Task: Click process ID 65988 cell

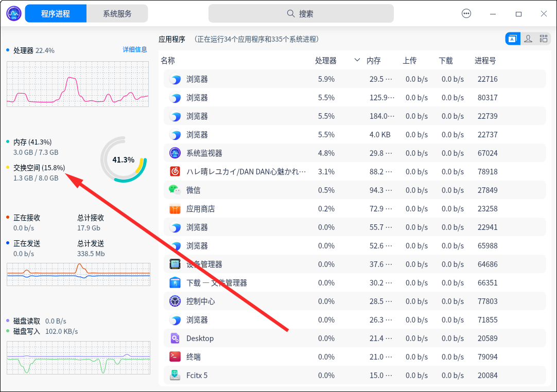Action: coord(488,246)
